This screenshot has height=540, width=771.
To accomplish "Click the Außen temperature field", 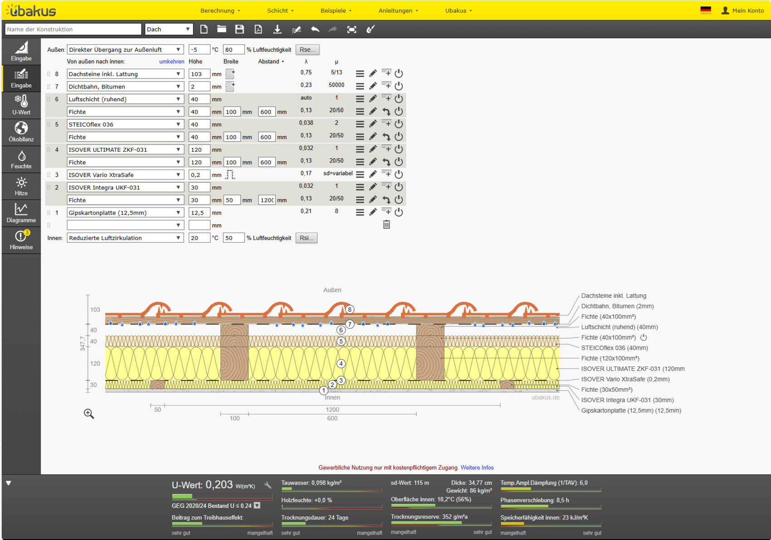I will tap(199, 50).
